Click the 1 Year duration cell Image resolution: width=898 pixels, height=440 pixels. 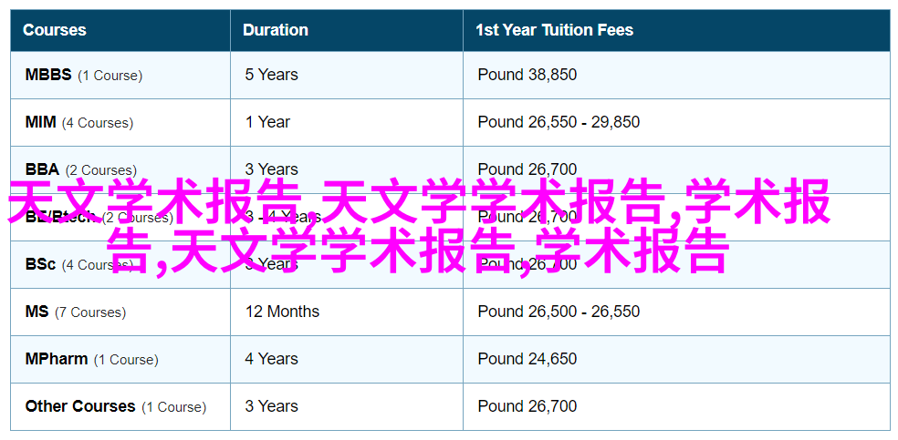pyautogui.click(x=347, y=122)
